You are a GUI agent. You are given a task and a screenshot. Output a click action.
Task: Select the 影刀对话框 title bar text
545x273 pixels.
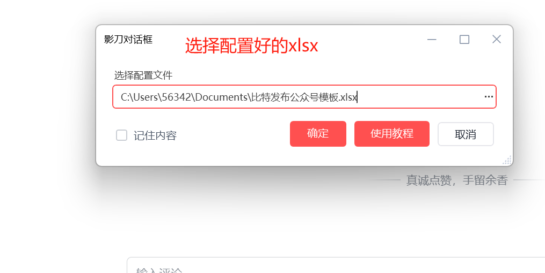tap(128, 39)
